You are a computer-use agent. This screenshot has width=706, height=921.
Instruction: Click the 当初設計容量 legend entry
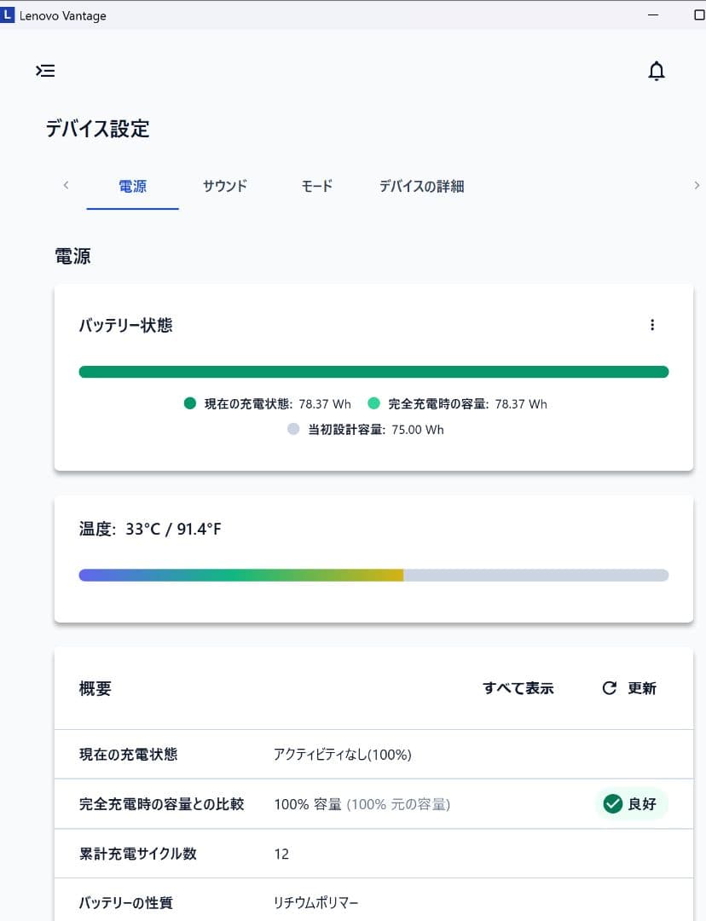pyautogui.click(x=367, y=430)
